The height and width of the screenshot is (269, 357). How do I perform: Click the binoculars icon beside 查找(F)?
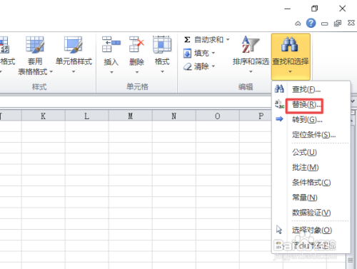click(x=279, y=89)
